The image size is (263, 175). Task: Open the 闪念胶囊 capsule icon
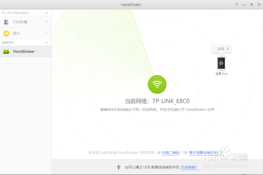(x=6, y=22)
